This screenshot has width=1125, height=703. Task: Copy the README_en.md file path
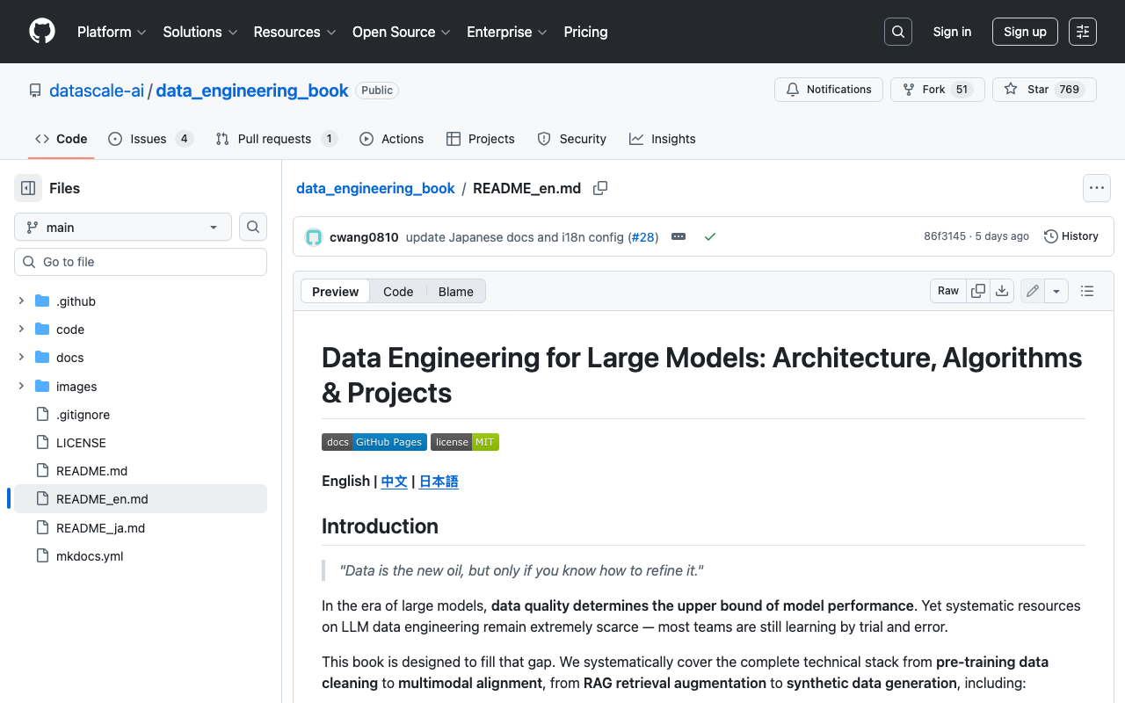[x=600, y=188]
